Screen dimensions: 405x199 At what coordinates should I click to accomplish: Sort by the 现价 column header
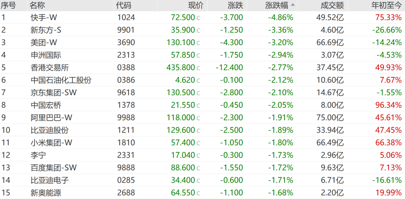point(195,5)
